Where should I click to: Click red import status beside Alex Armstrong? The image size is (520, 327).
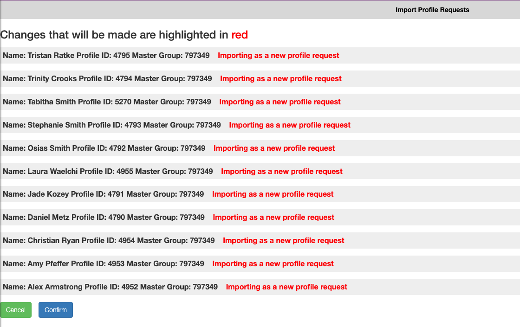[286, 287]
